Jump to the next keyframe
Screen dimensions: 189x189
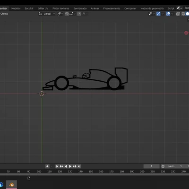click(x=75, y=166)
